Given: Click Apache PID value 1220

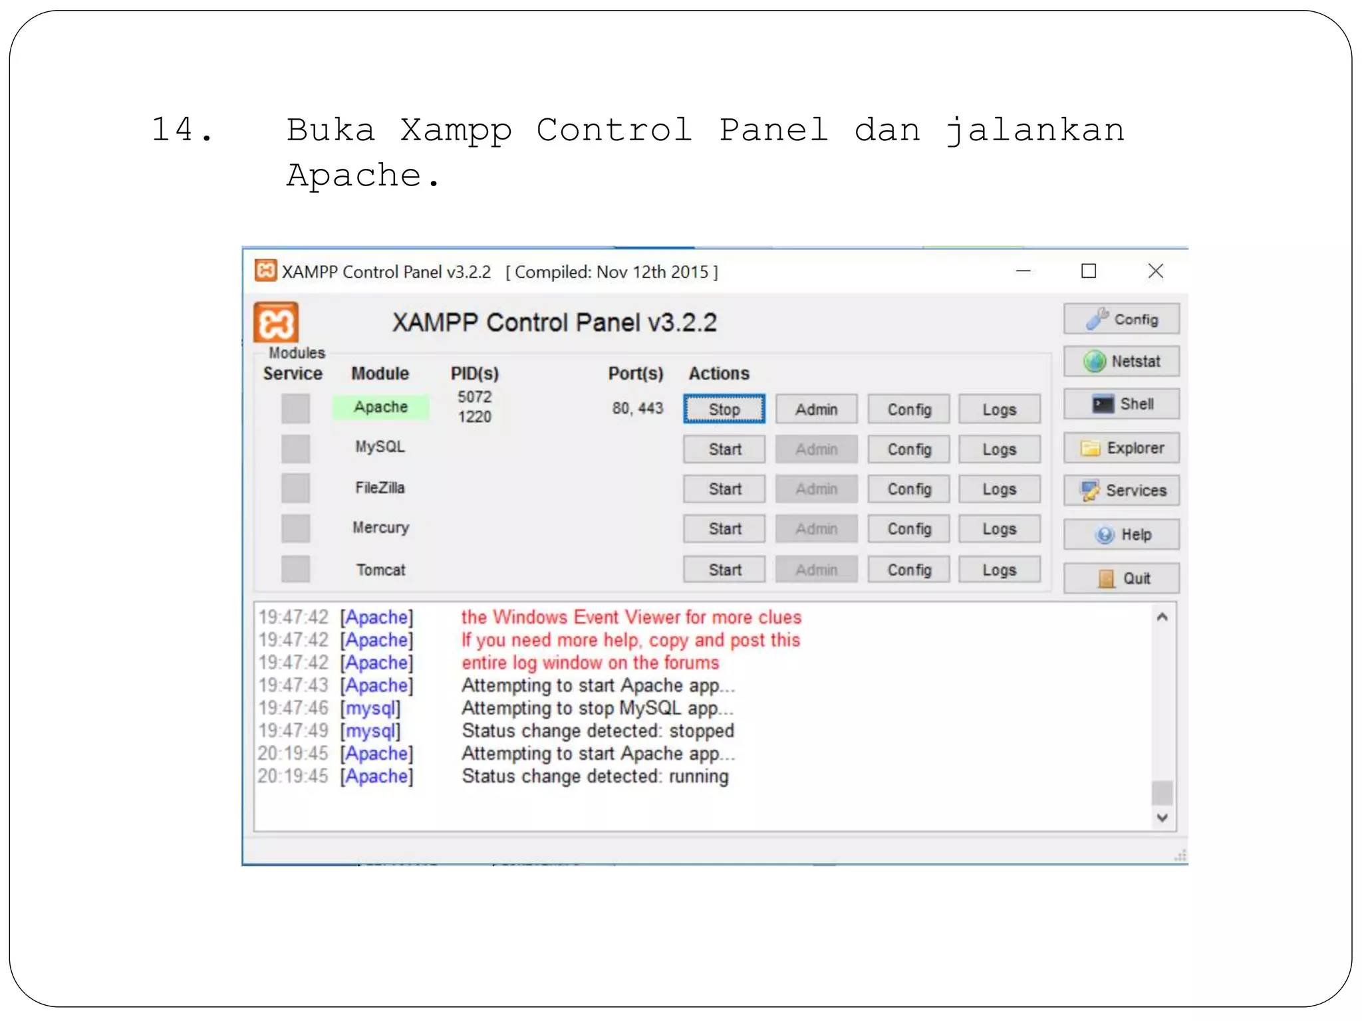Looking at the screenshot, I should (x=474, y=417).
